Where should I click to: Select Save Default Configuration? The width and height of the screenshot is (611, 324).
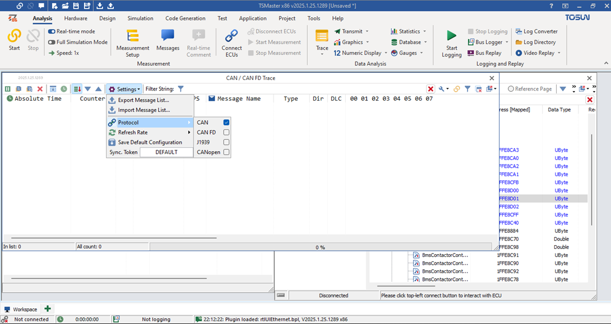pyautogui.click(x=150, y=142)
